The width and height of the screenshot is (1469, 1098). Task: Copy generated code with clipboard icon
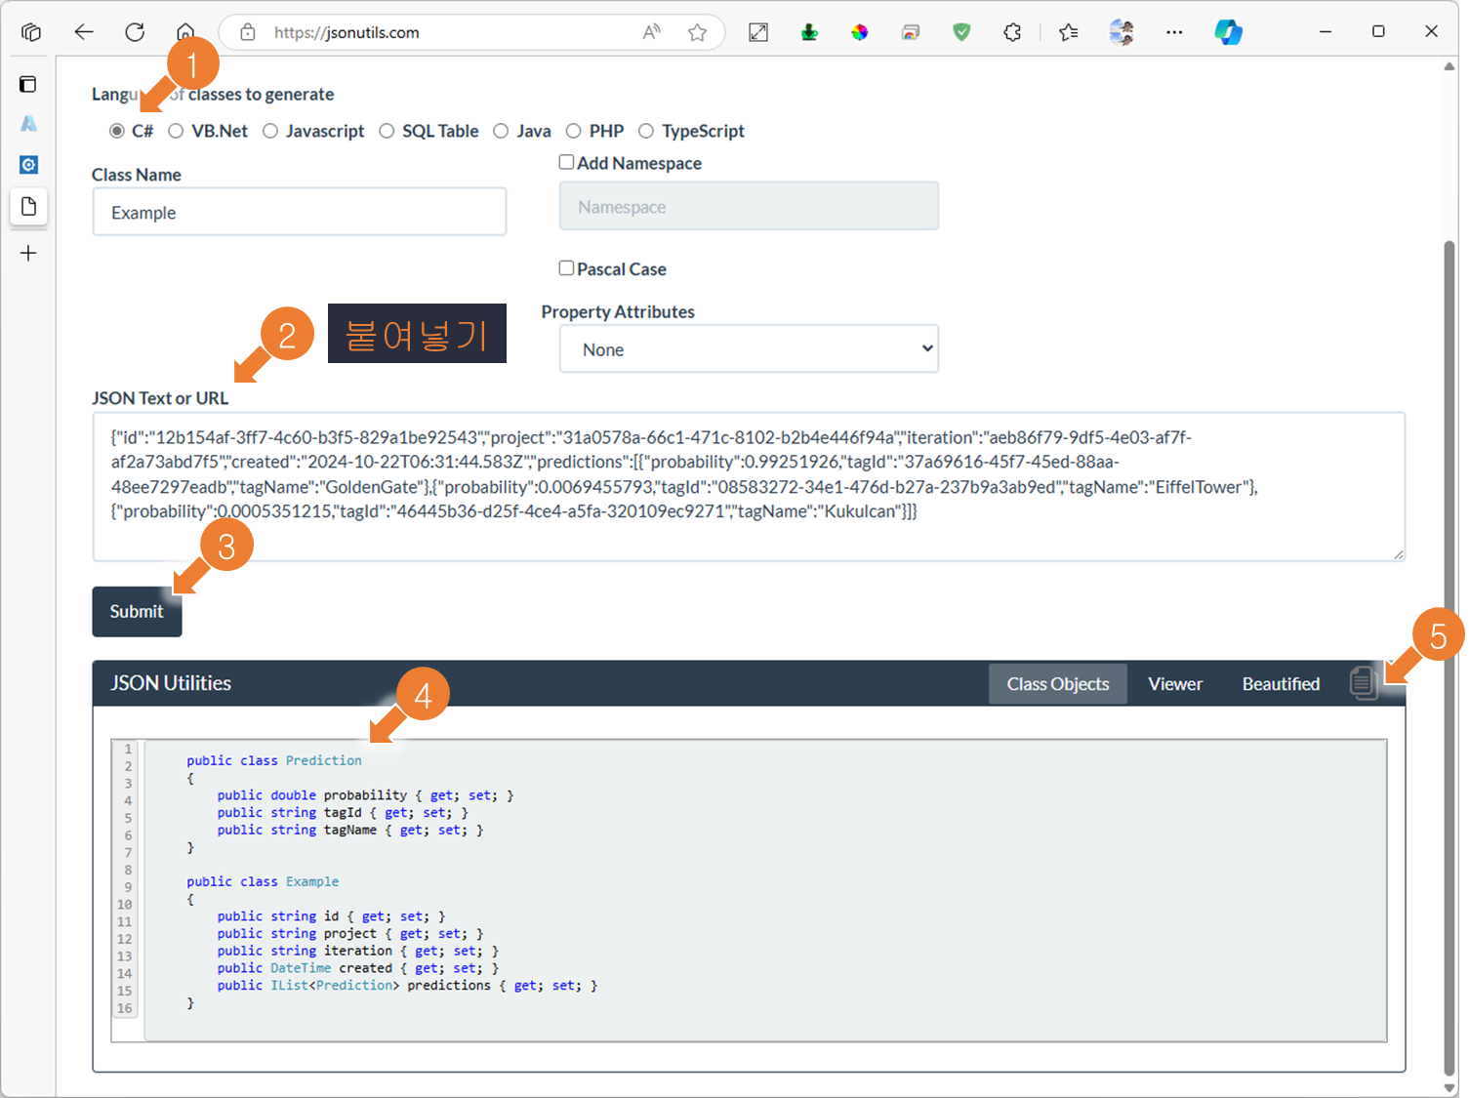point(1365,682)
